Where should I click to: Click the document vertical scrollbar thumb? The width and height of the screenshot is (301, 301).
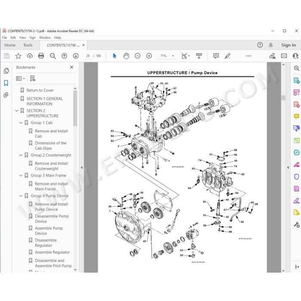tap(283, 98)
